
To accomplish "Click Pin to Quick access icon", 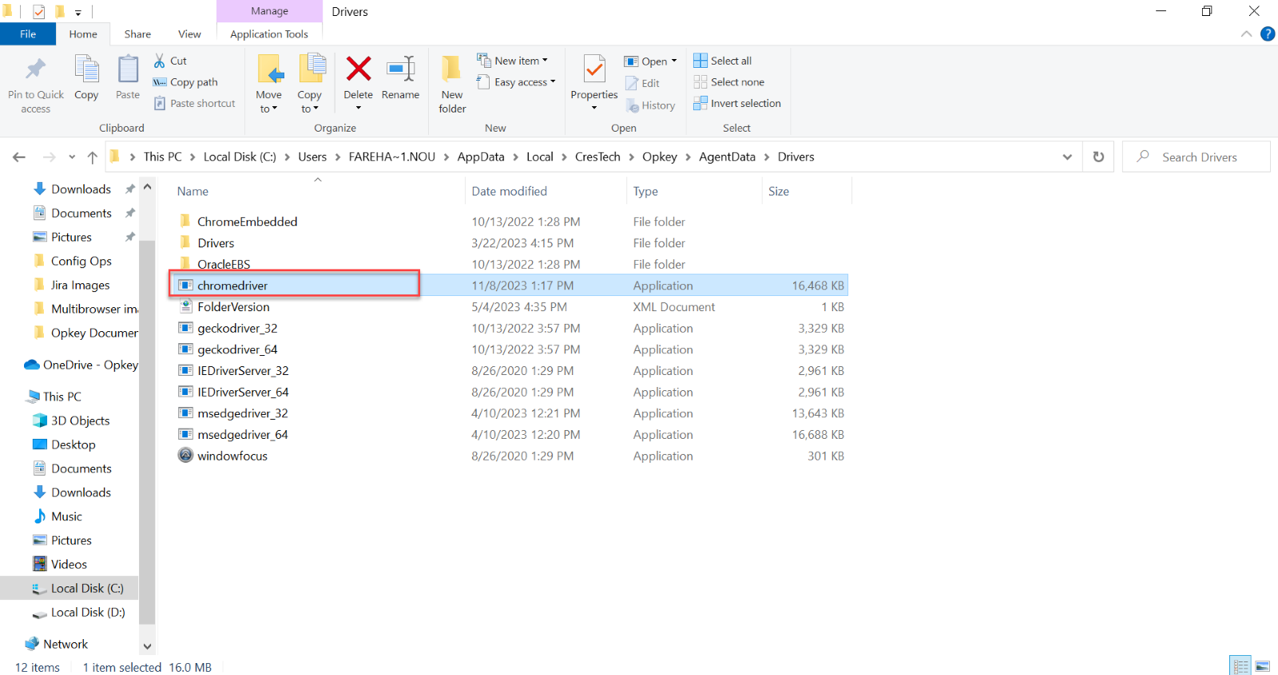I will 35,69.
